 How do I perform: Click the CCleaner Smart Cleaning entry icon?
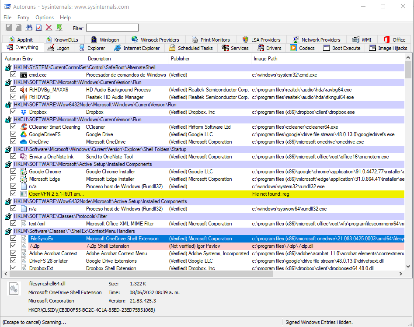[x=24, y=127]
